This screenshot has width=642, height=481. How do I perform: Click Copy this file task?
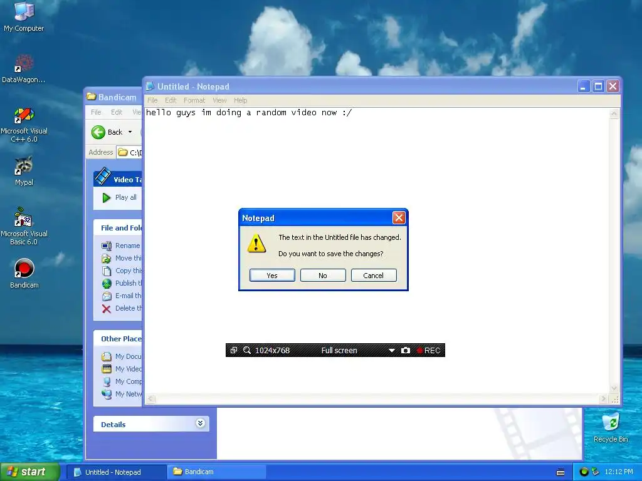tap(122, 271)
